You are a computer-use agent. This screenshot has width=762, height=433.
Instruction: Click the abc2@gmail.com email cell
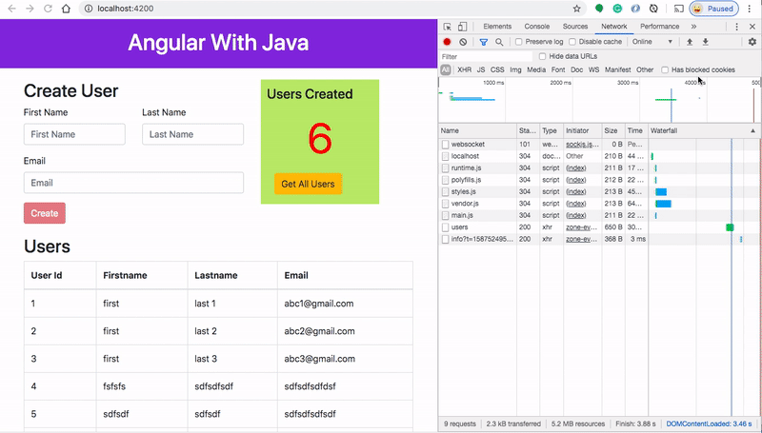tap(345, 331)
